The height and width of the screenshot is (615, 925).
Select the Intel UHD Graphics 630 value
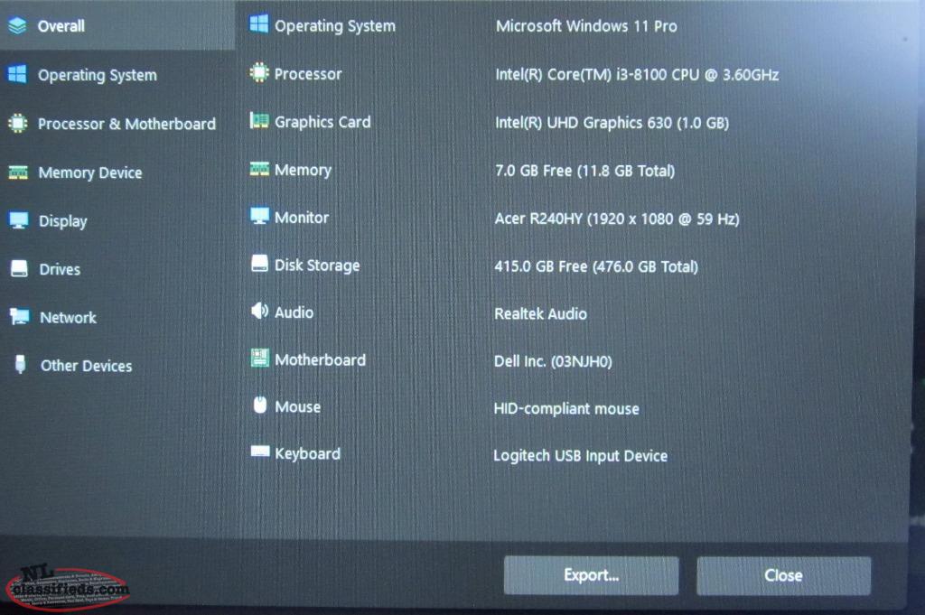[612, 123]
